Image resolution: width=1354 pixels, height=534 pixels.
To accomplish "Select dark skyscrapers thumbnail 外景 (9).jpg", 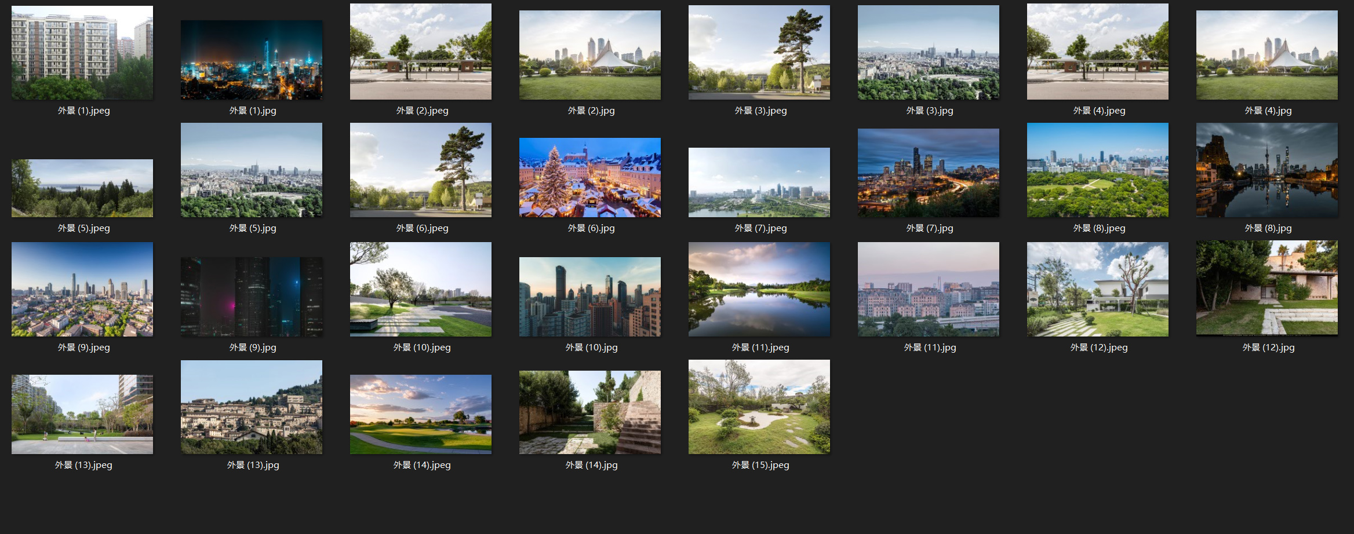I will 252,297.
